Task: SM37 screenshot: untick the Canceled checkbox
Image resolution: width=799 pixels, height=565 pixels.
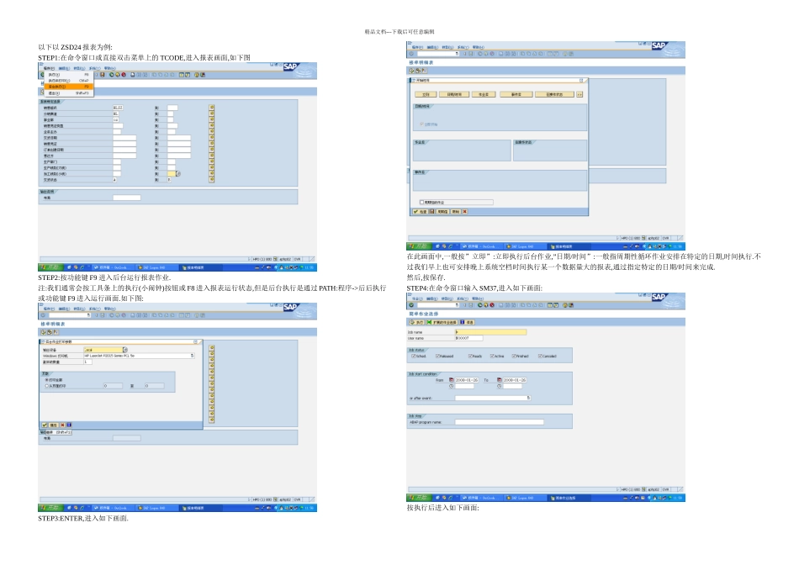Action: click(540, 356)
